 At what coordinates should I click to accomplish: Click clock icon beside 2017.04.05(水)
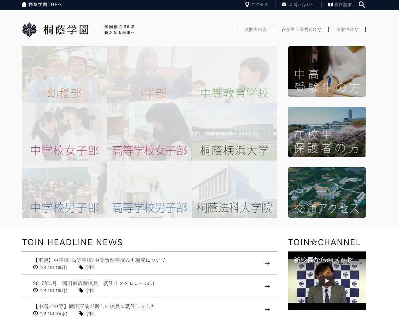coord(35,313)
